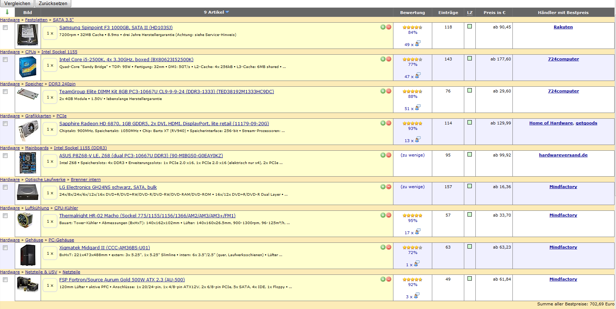This screenshot has height=309, width=616.
Task: Click the 'Summe aller Bestpreise: 702,69 Euro' text
Action: pyautogui.click(x=576, y=304)
